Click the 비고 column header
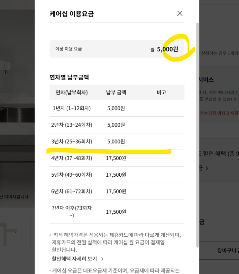This screenshot has height=274, width=239. click(x=161, y=92)
